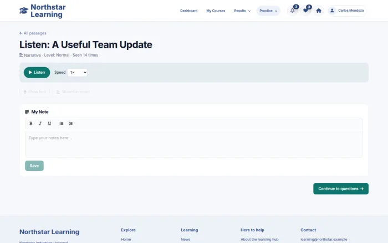Open My Courses

tap(216, 11)
